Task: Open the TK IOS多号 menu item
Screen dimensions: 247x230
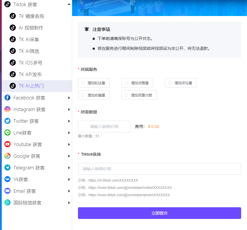Action: pyautogui.click(x=37, y=63)
